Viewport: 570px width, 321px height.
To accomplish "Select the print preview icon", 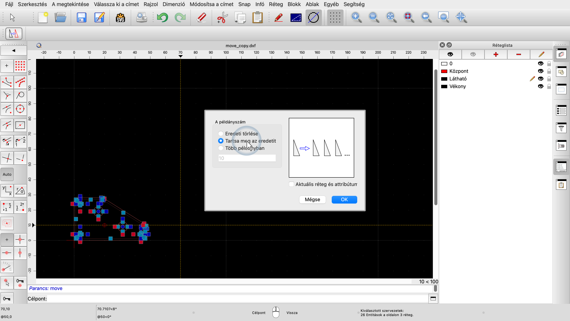I will point(141,17).
